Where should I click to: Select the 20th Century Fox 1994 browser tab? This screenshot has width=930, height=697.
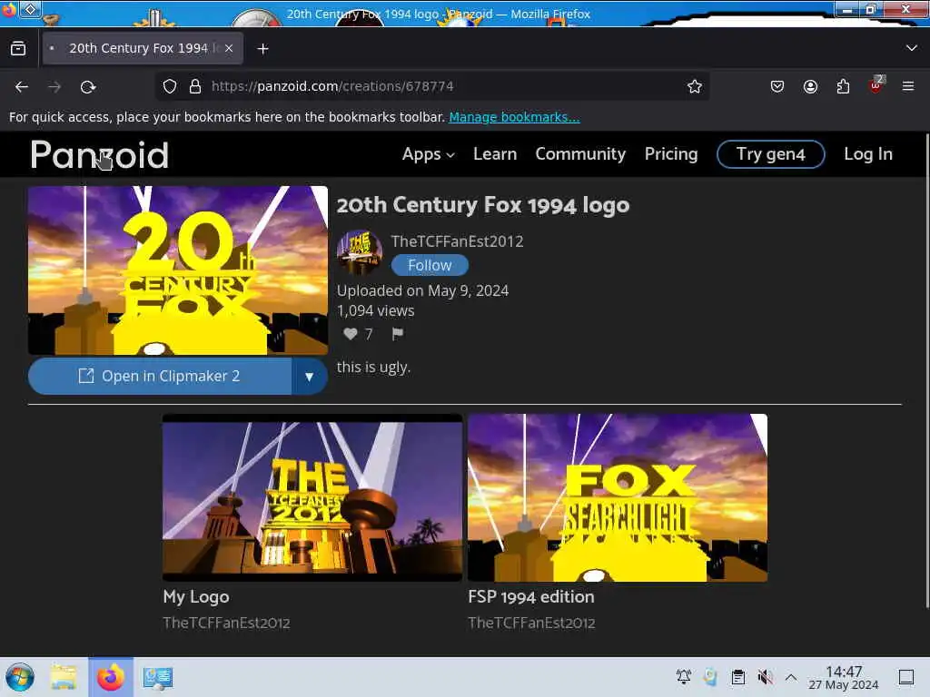point(143,48)
